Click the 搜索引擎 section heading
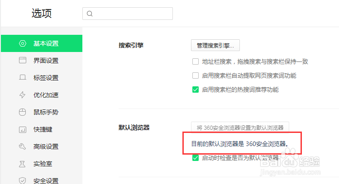The height and width of the screenshot is (184, 339). [x=131, y=45]
